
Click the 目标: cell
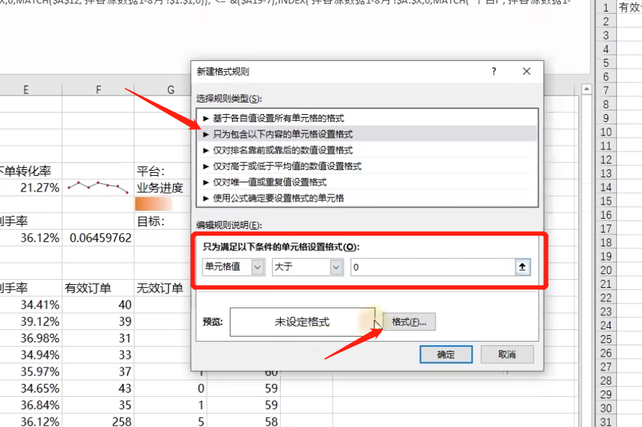162,221
